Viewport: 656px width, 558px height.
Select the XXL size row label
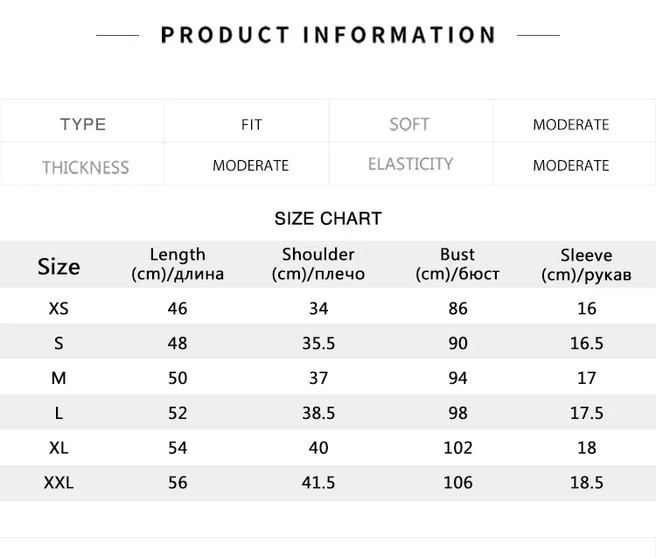[59, 483]
